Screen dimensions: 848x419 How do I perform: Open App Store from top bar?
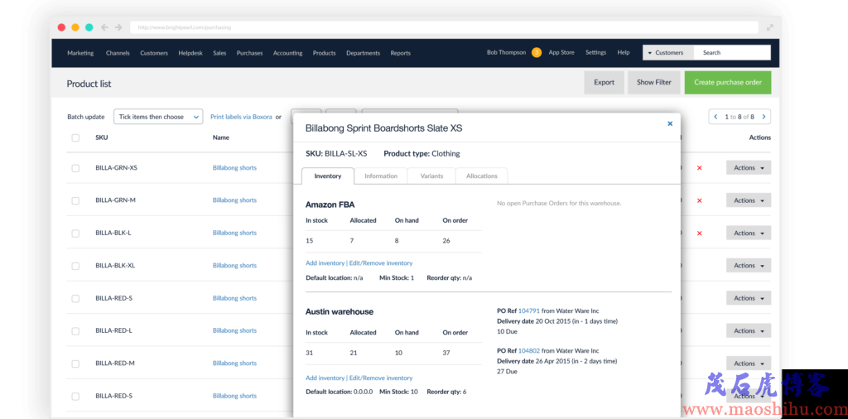pyautogui.click(x=561, y=52)
